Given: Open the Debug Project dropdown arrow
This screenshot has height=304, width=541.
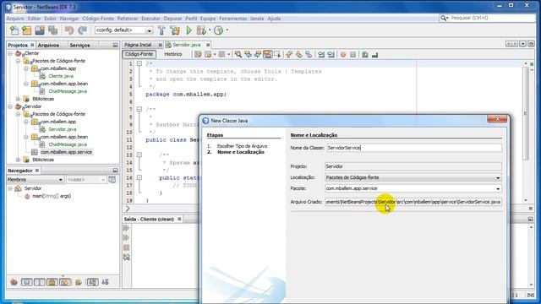Looking at the screenshot, I should (x=210, y=30).
